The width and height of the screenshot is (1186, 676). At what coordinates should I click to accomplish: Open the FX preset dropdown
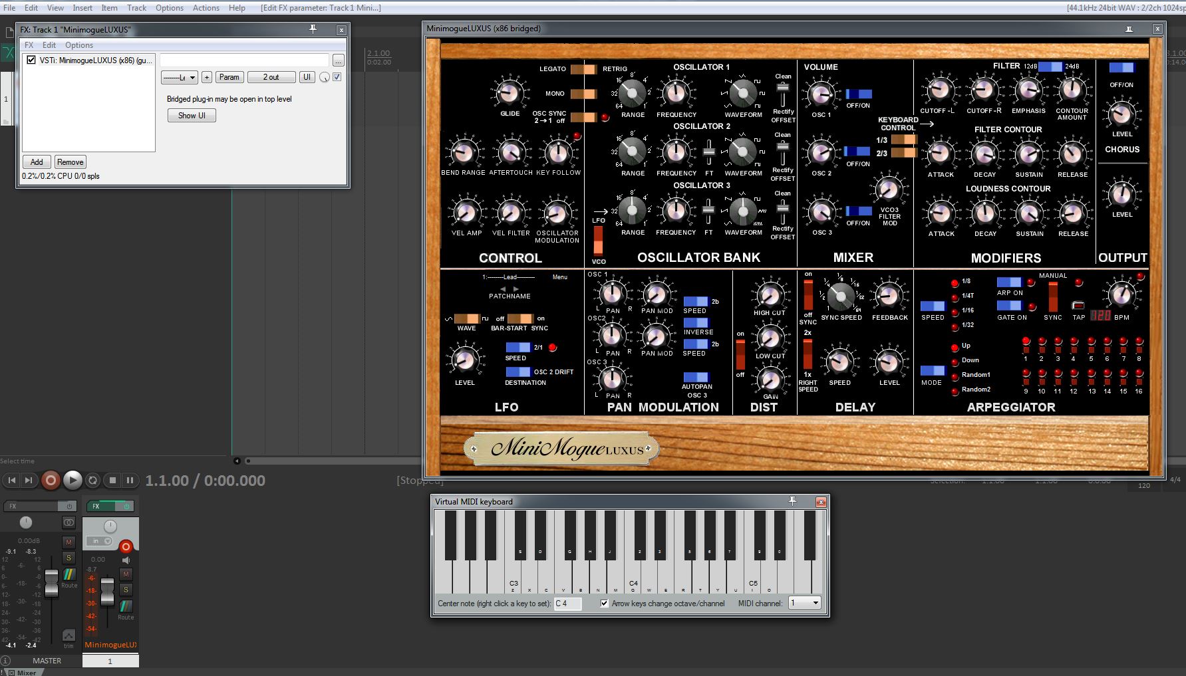pyautogui.click(x=180, y=77)
